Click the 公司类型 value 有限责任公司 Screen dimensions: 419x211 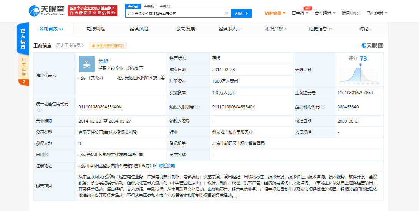[108, 132]
